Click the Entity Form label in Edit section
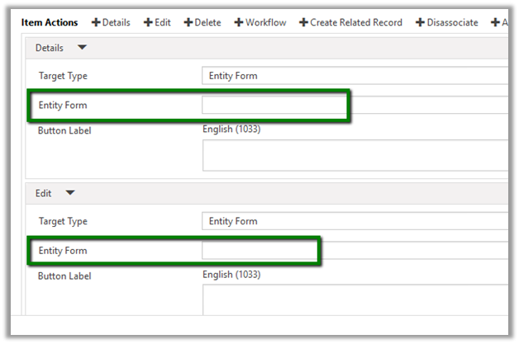Screen dimensions: 519x344 tap(63, 251)
